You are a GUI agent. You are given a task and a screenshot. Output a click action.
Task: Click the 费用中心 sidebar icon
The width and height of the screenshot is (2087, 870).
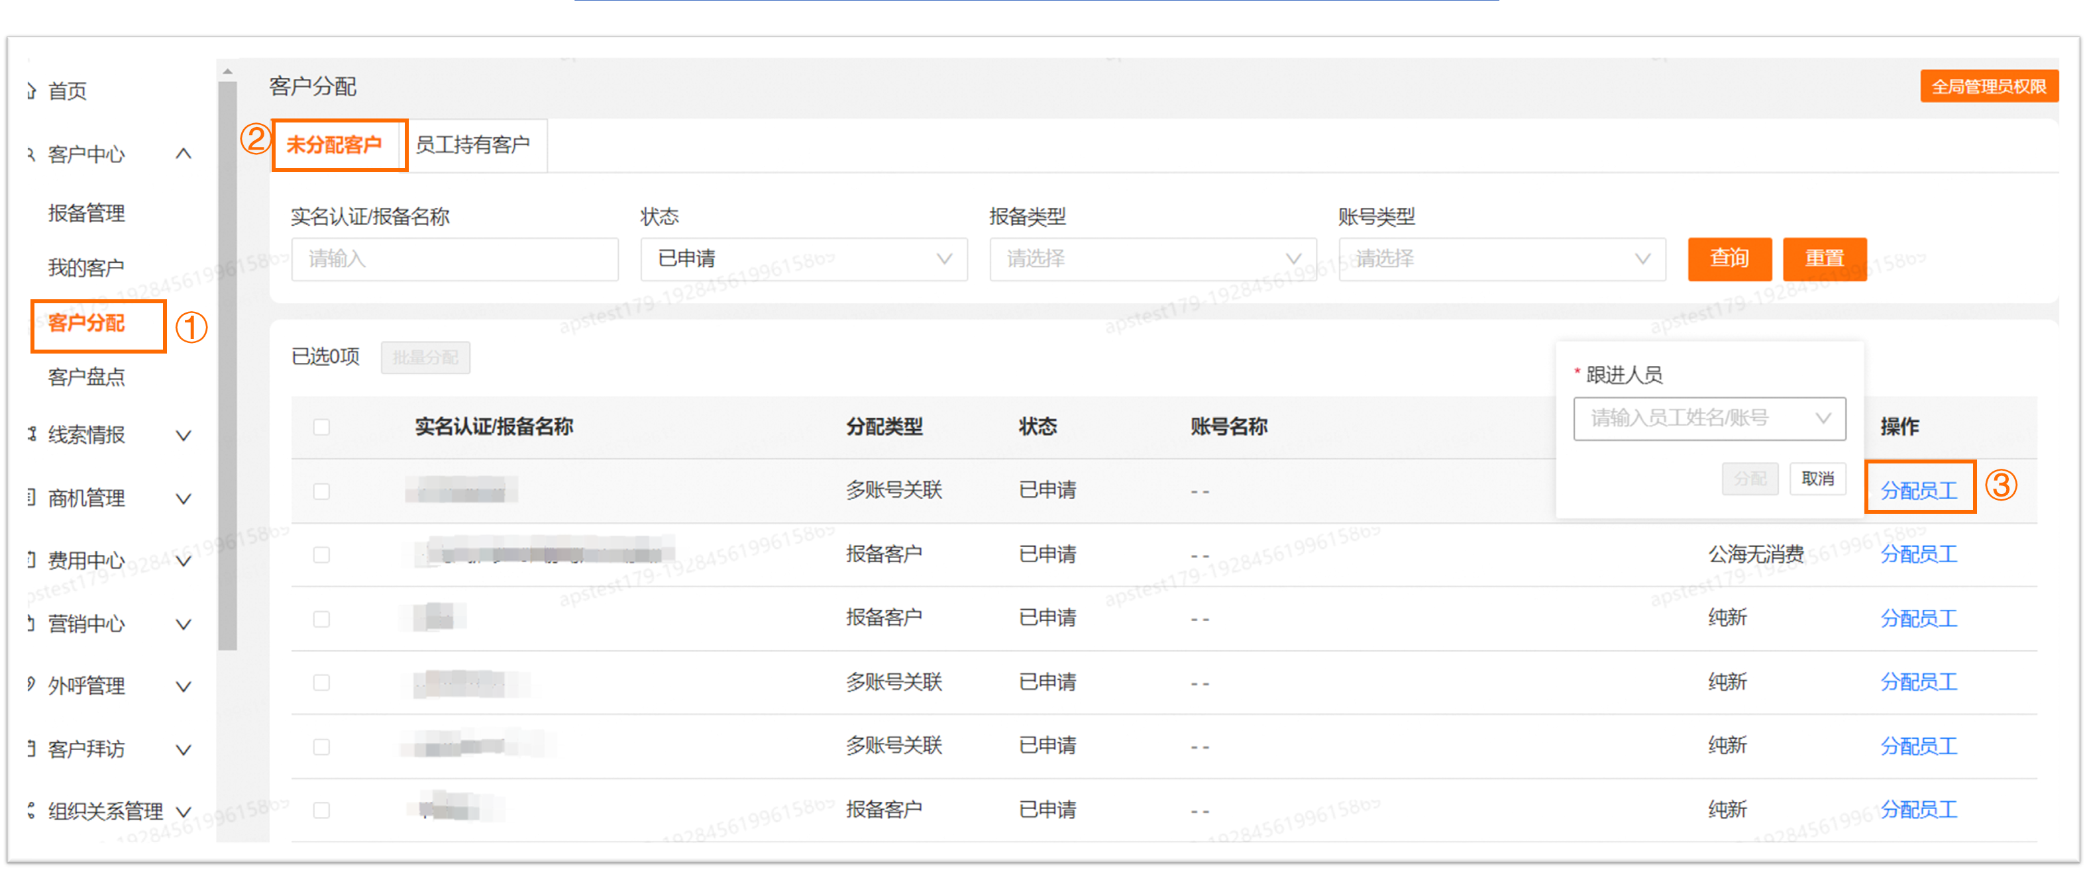point(32,560)
